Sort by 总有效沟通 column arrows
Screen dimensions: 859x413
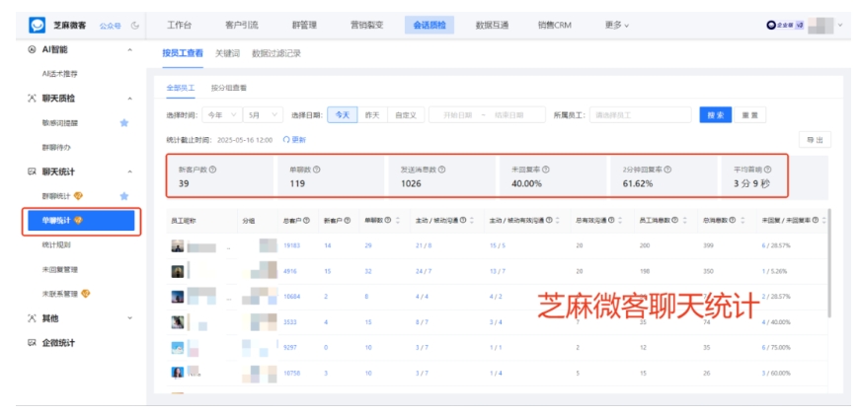click(620, 221)
